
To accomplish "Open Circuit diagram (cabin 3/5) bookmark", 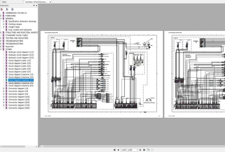I will pyautogui.click(x=19, y=66).
